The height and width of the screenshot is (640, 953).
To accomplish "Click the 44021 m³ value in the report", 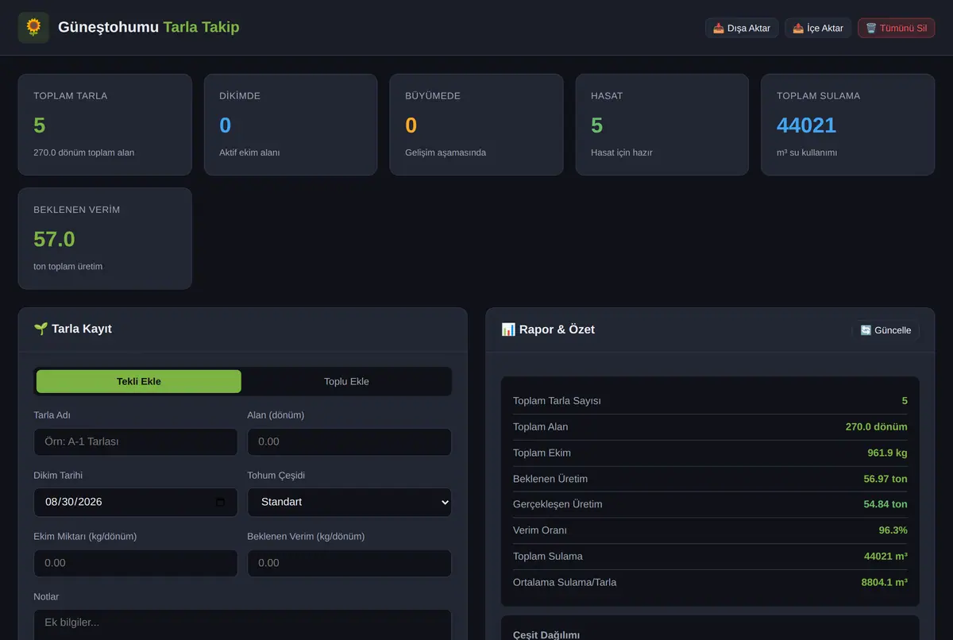I will [x=885, y=556].
